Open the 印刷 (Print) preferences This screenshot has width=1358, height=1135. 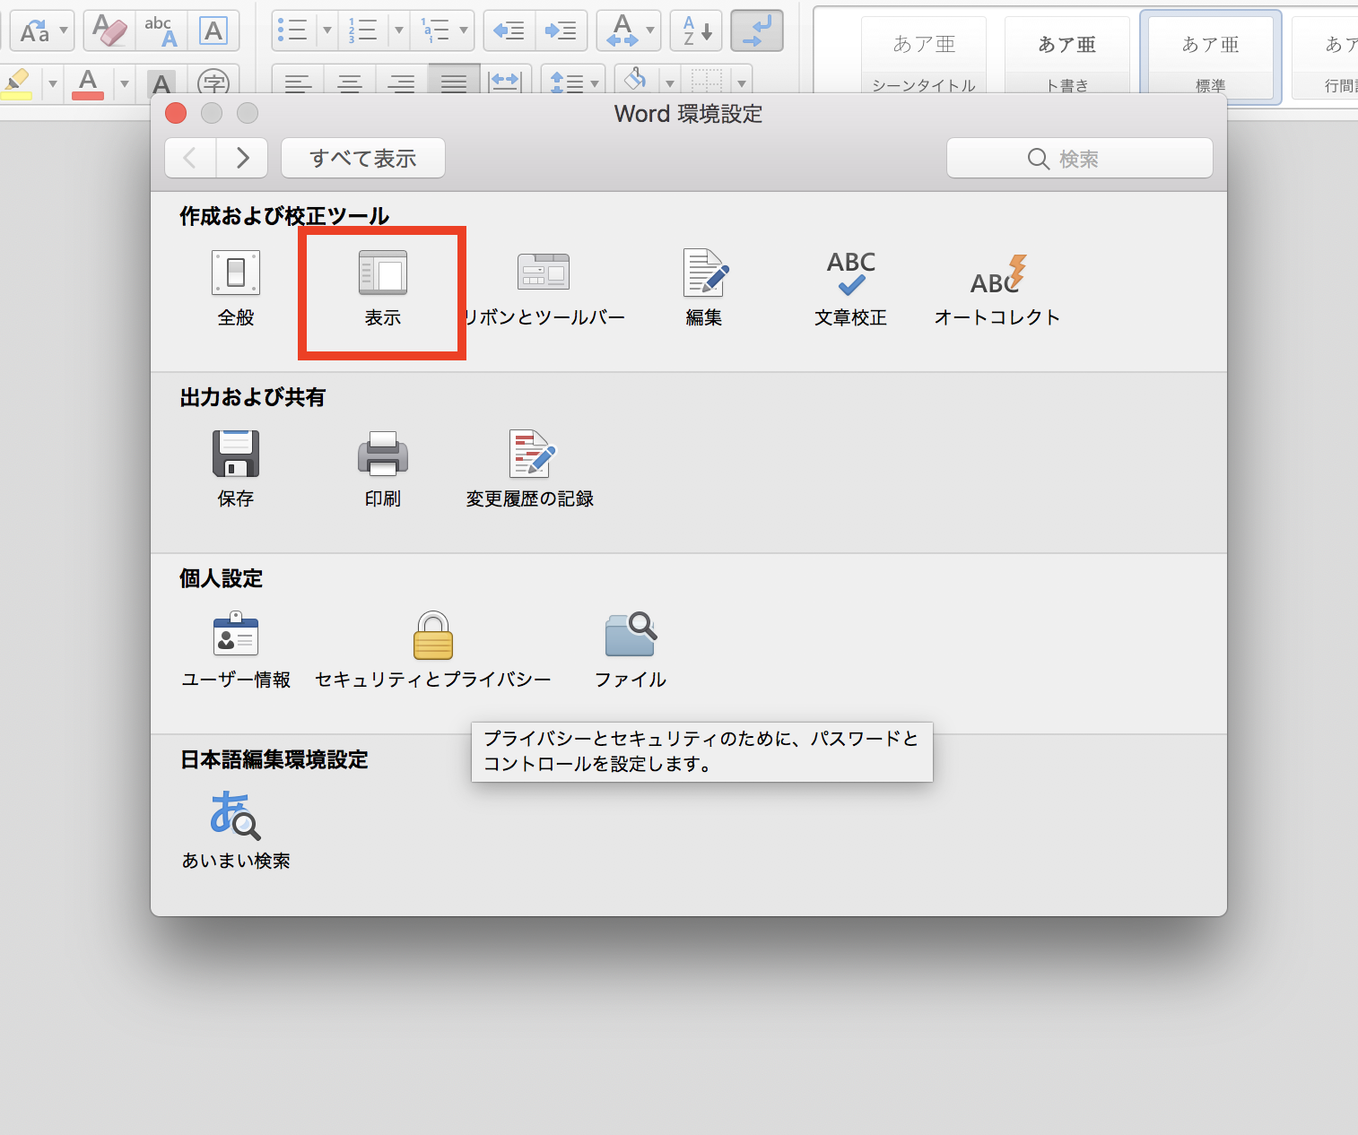(383, 469)
